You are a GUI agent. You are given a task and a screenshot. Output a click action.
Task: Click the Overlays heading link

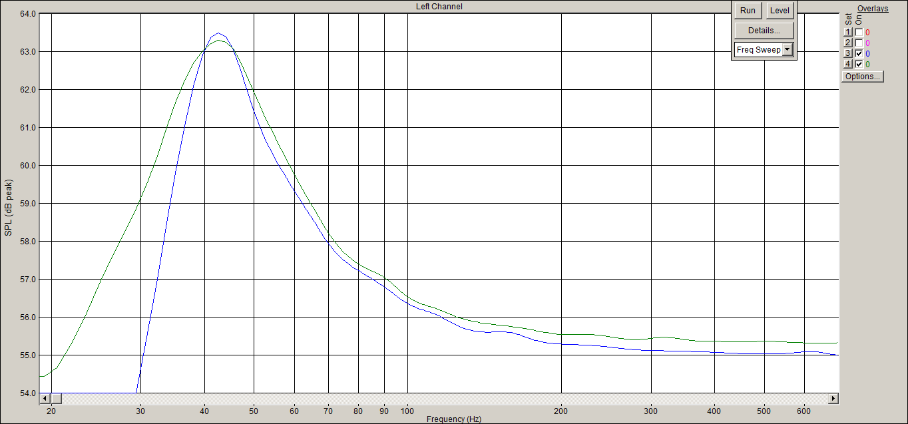click(872, 9)
